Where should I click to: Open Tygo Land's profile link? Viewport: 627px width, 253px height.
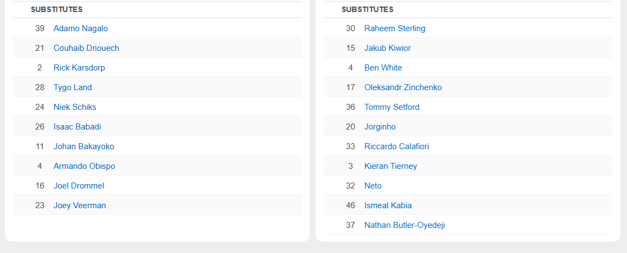coord(72,87)
